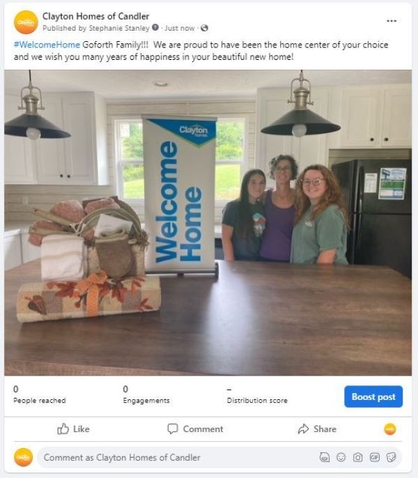
Task: Open the Welcome Home kitchen photo
Action: pos(208,222)
